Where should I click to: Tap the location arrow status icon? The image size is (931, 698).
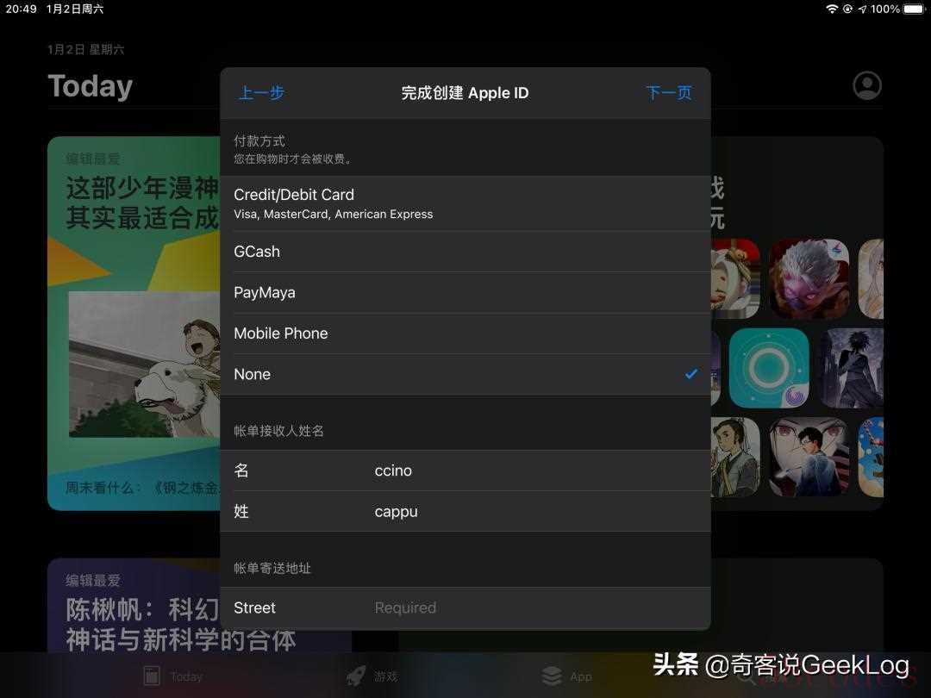862,9
